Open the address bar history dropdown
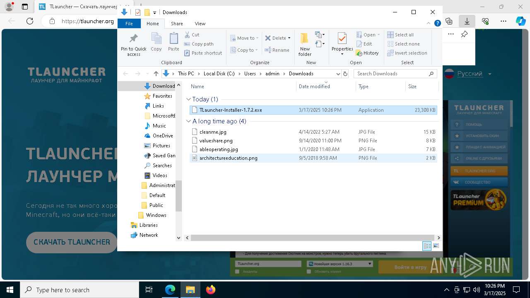Viewport: 530px width, 298px height. pyautogui.click(x=338, y=74)
